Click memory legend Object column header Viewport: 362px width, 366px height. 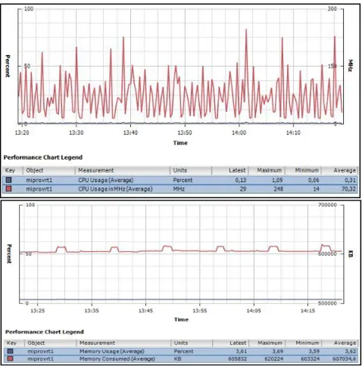click(50, 343)
